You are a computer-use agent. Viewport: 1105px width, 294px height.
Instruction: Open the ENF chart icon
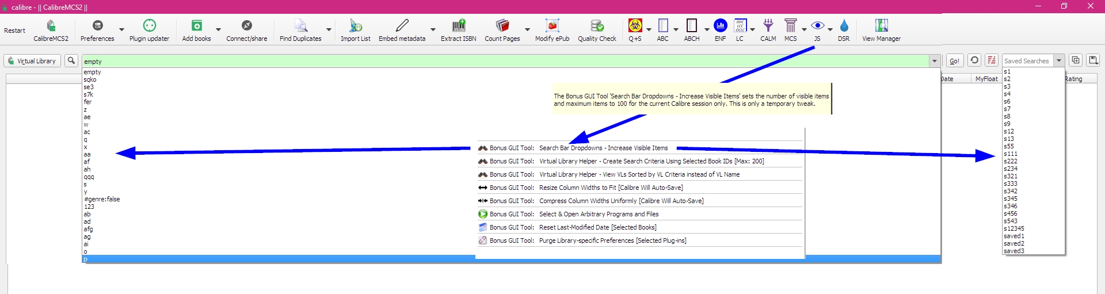point(720,25)
